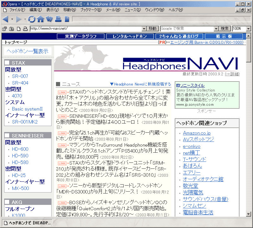This screenshot has height=228, width=253.
Task: Open the hotlist pages icon in toolbar
Action: click(x=49, y=19)
